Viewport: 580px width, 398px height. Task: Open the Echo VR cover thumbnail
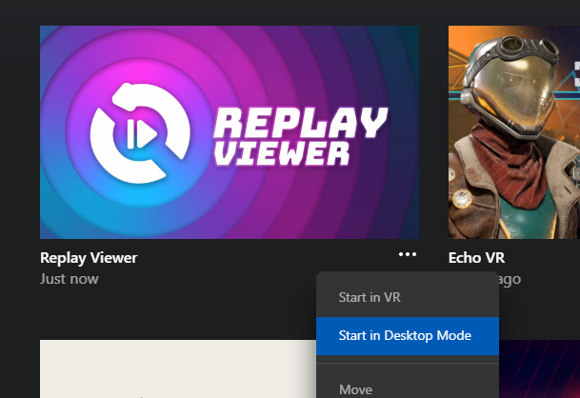tap(514, 132)
